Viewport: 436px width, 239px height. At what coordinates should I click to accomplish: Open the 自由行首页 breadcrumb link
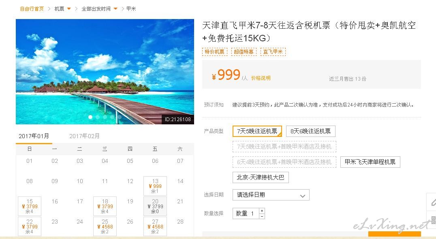click(32, 9)
